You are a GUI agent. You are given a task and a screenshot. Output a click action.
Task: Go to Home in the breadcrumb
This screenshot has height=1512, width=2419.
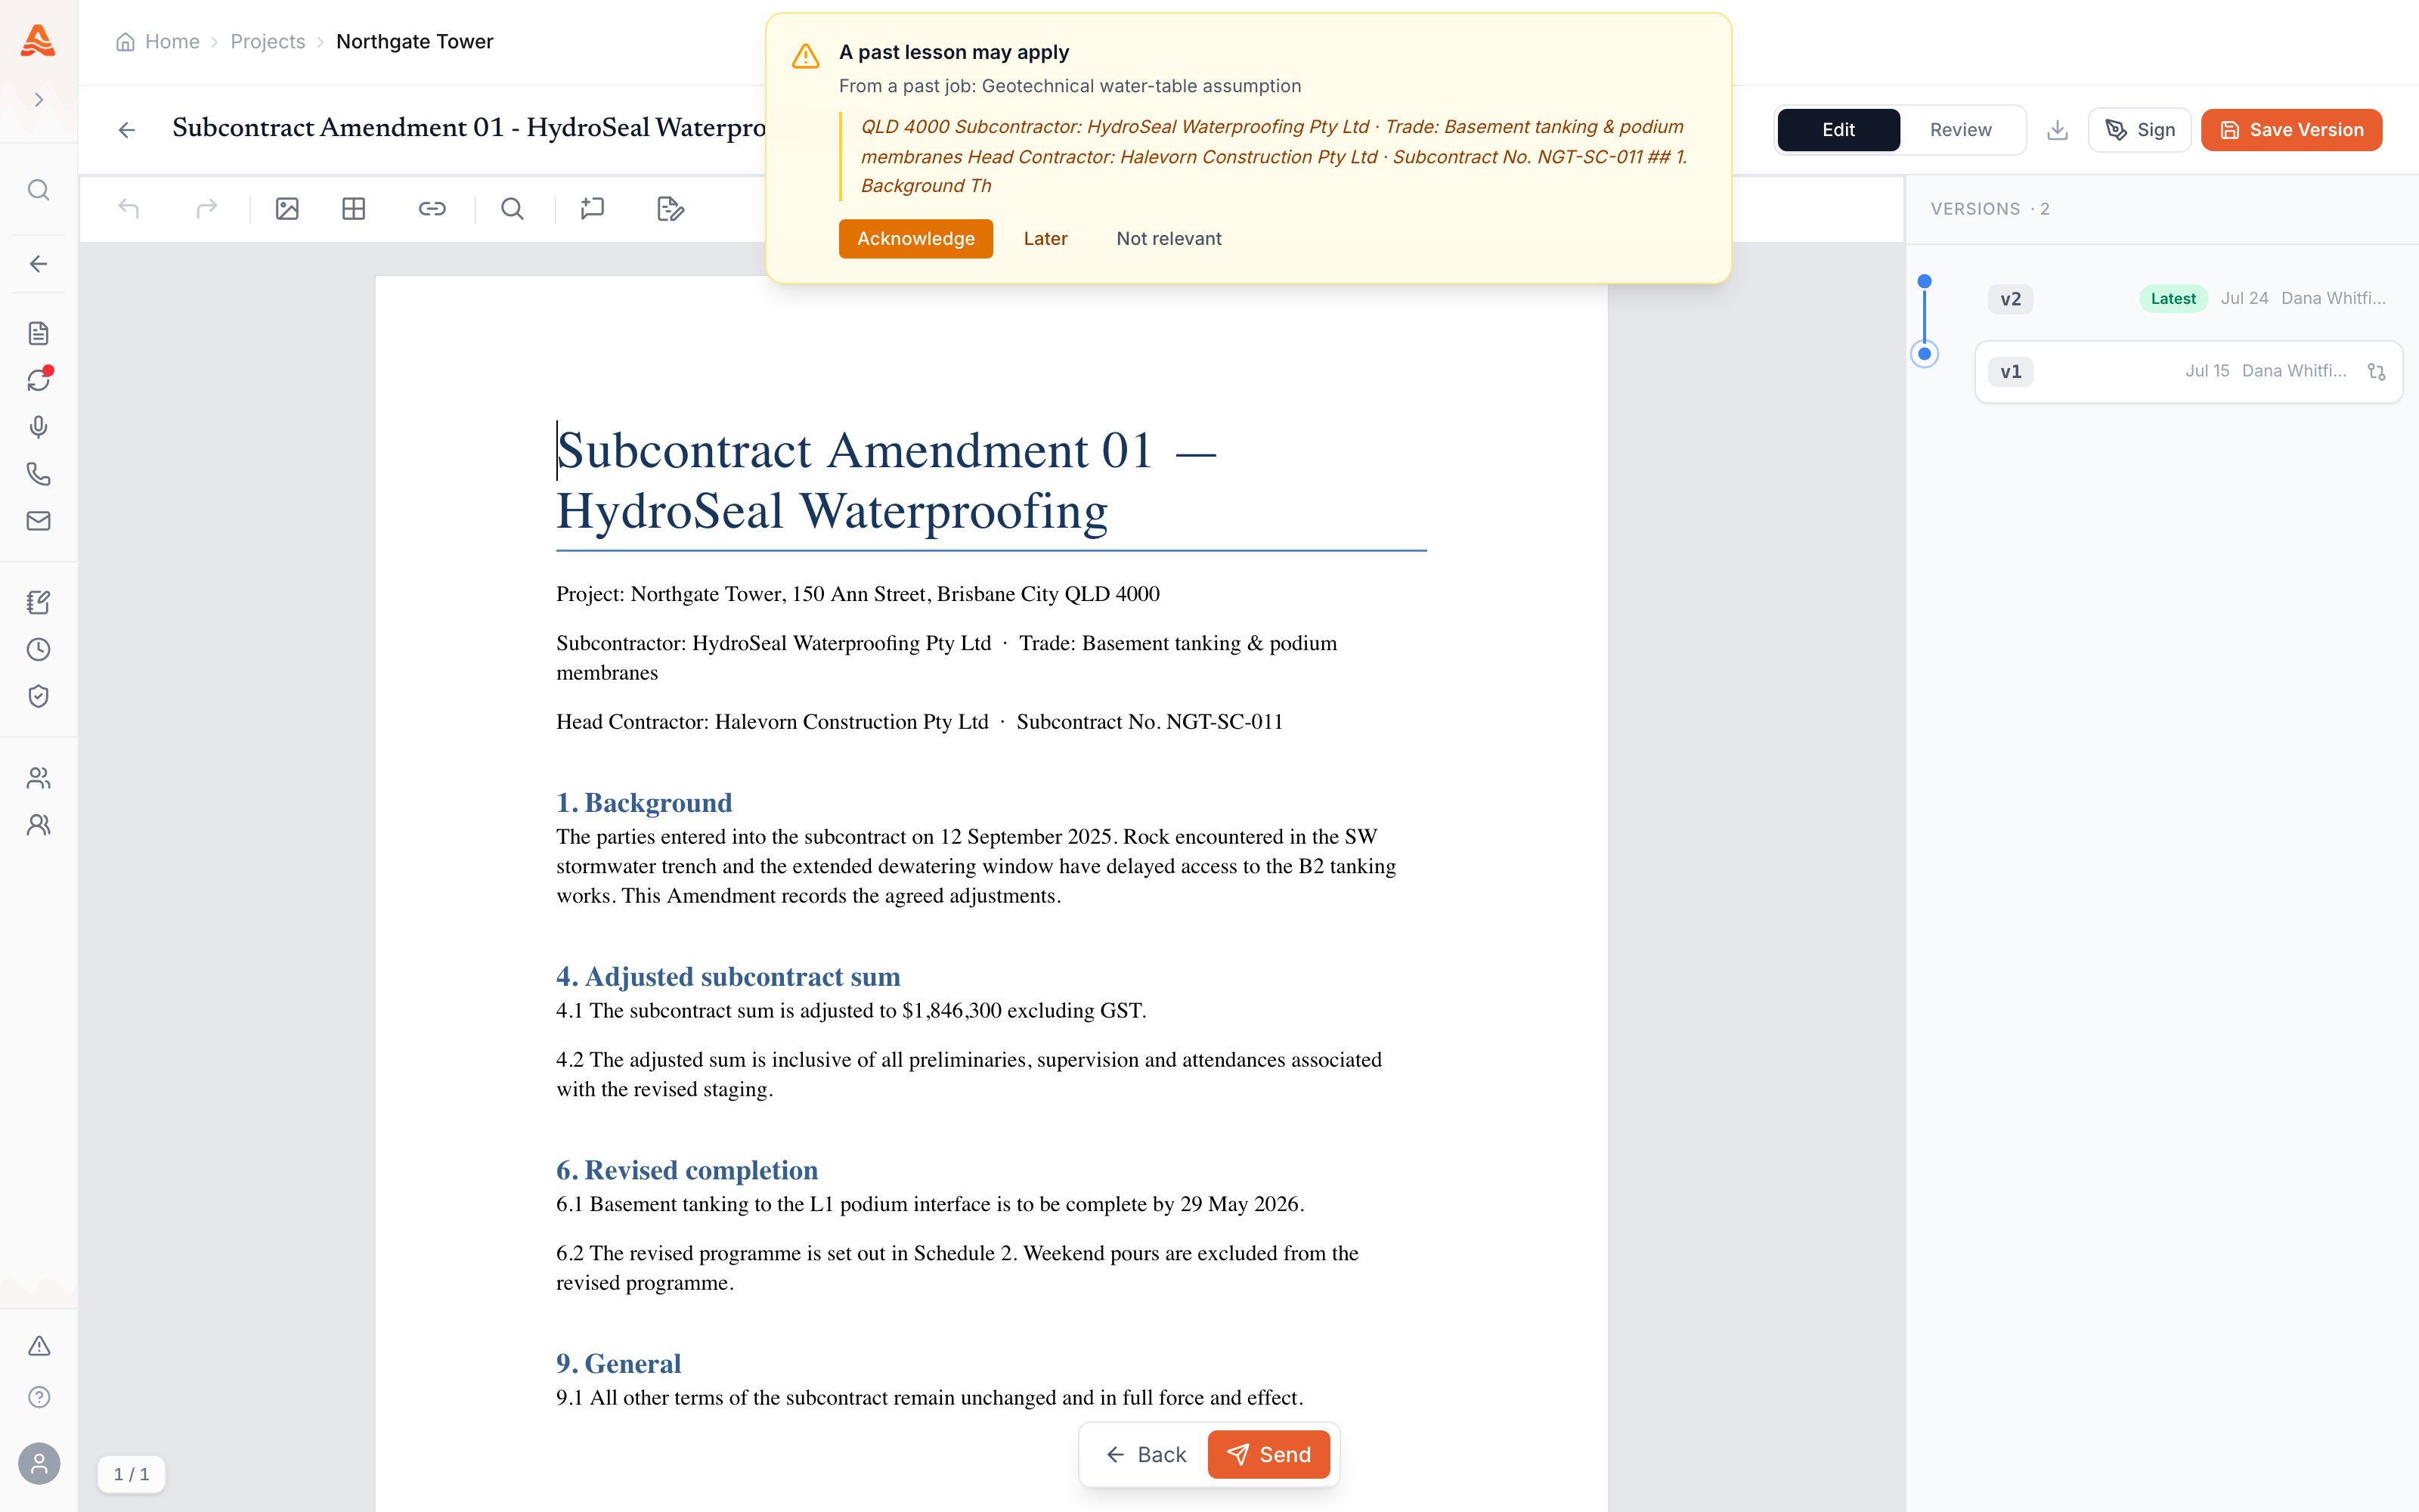(x=158, y=42)
